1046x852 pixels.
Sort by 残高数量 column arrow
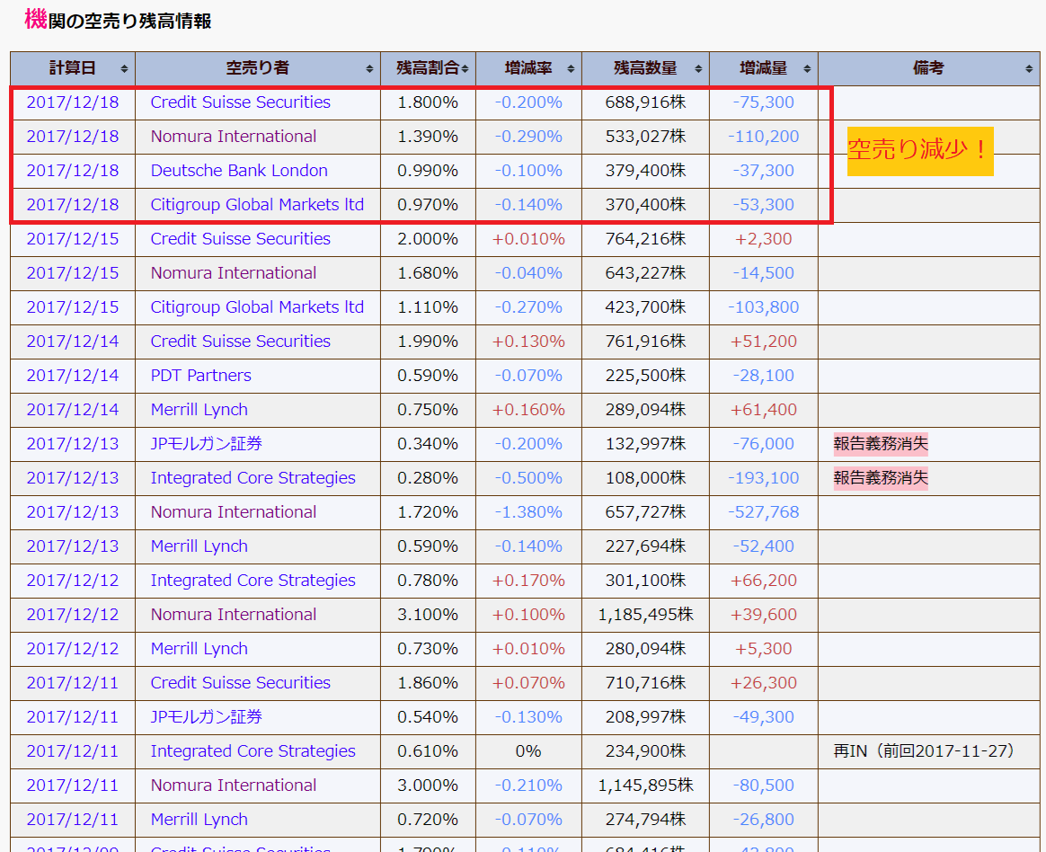[698, 68]
